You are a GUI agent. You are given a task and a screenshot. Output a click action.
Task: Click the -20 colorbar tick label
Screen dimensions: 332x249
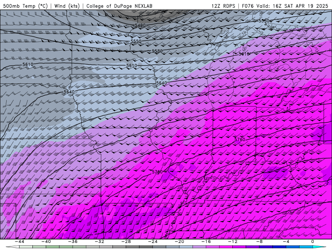tap(179, 242)
